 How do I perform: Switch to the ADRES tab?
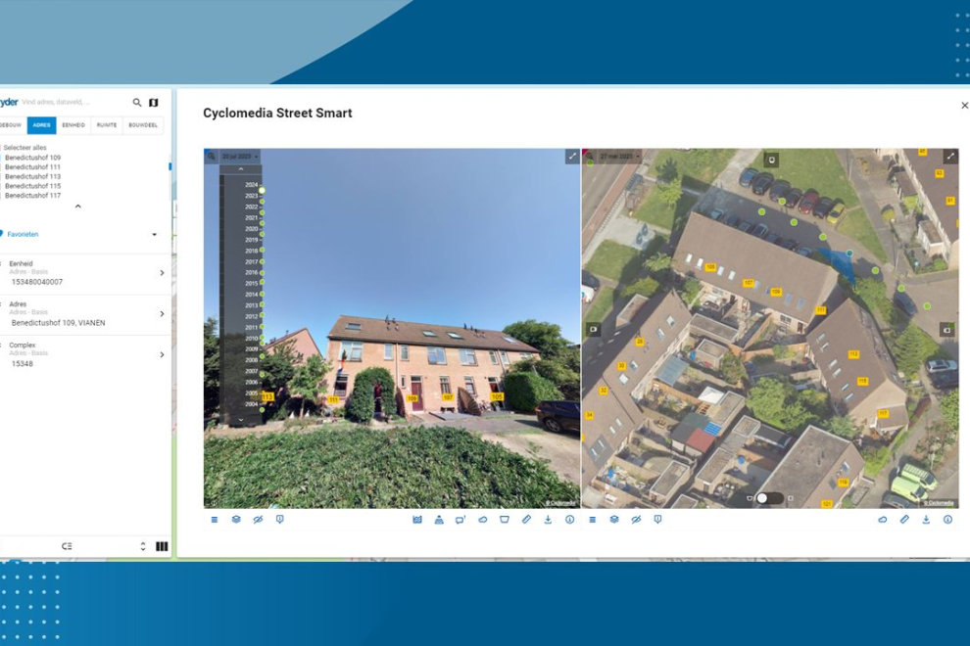pos(41,125)
